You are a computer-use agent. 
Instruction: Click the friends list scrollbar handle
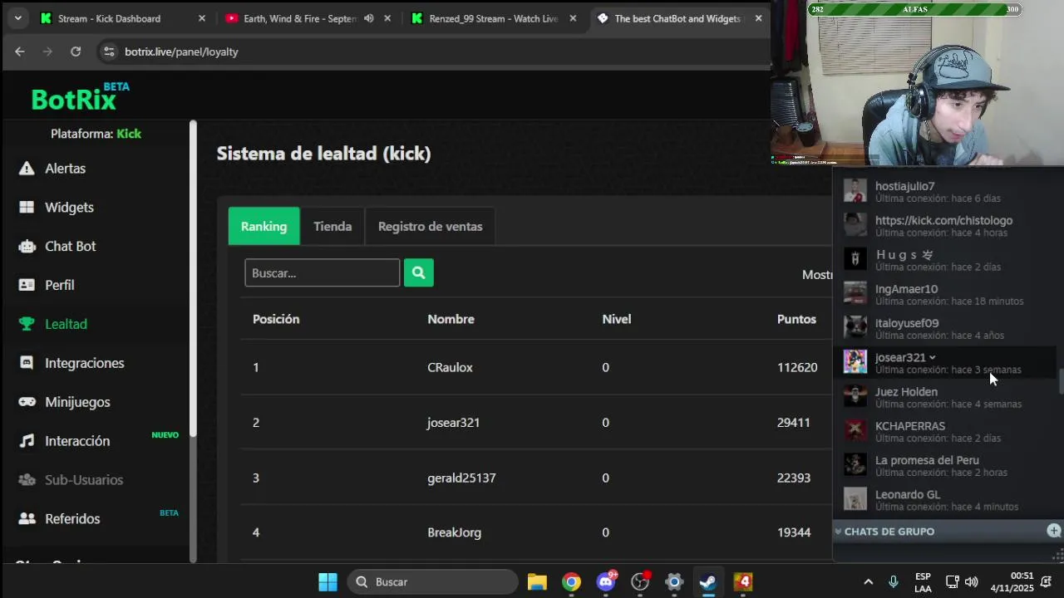1060,382
